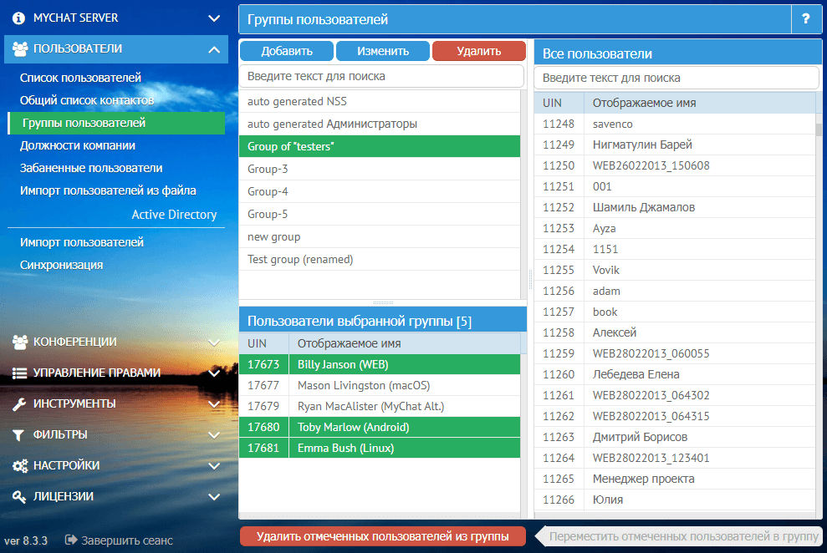Click the Filters funnel icon

point(20,435)
